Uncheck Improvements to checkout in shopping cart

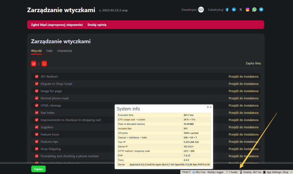pyautogui.click(x=37, y=120)
